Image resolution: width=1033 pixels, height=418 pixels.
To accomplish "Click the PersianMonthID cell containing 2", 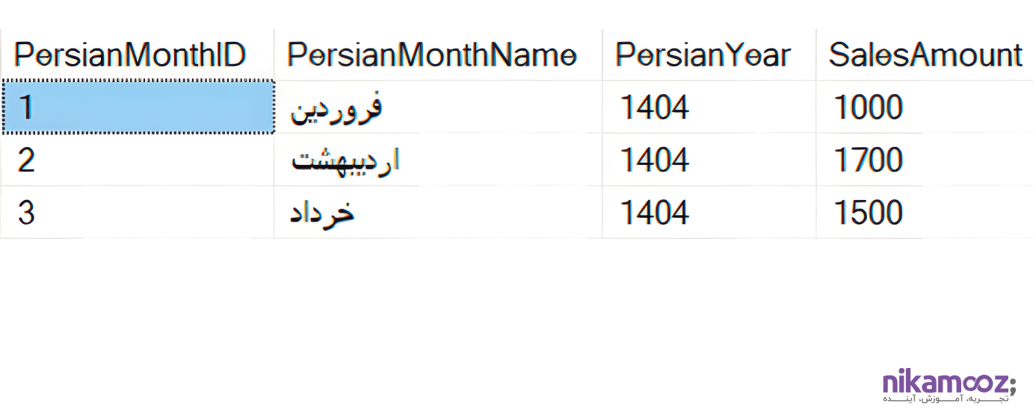I will [138, 160].
